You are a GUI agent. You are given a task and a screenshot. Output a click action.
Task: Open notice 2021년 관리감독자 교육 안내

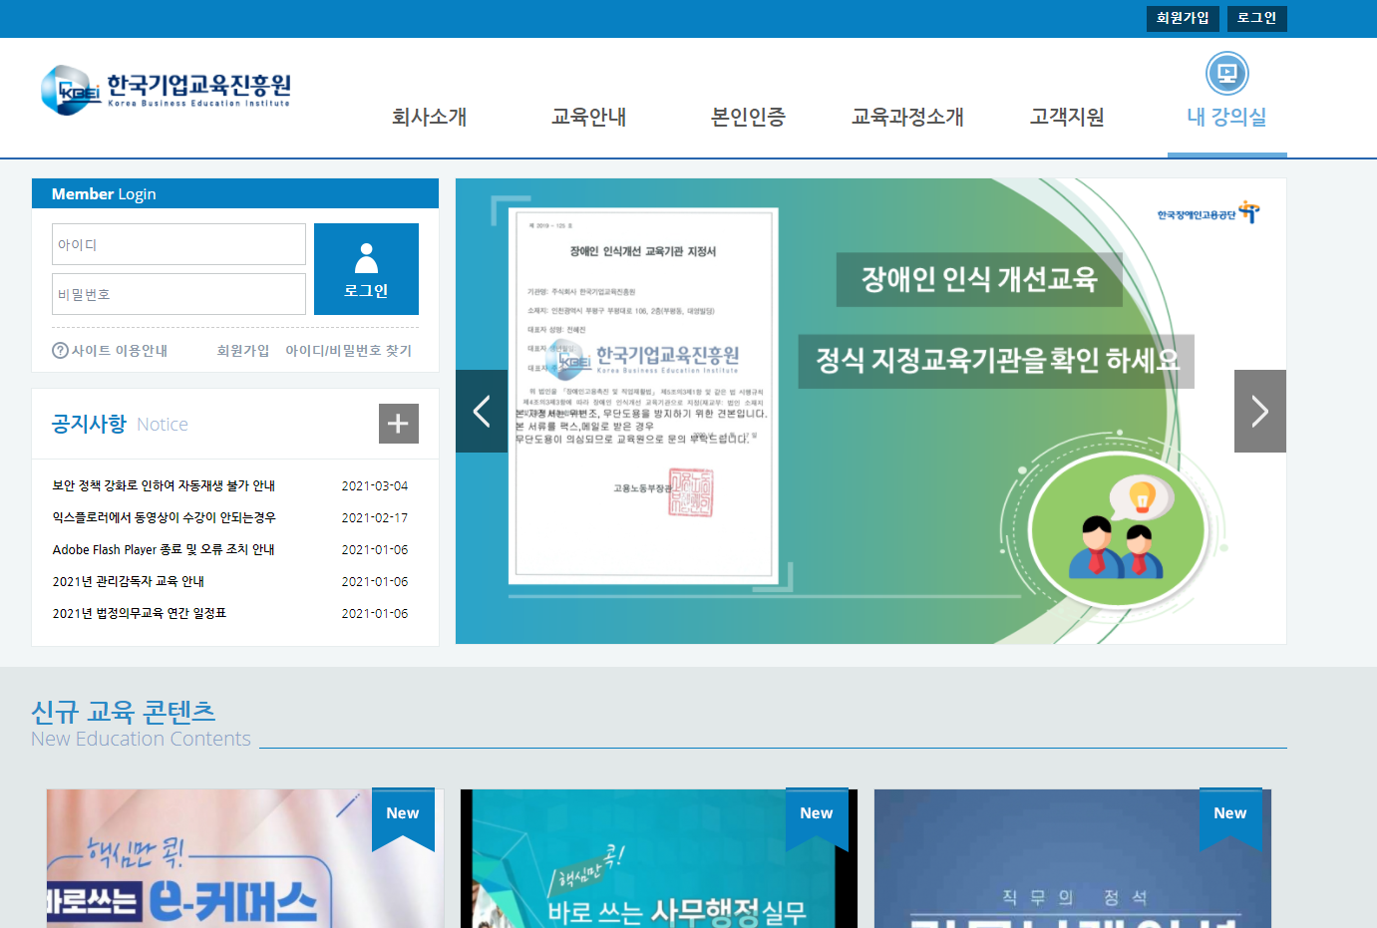[x=129, y=581]
